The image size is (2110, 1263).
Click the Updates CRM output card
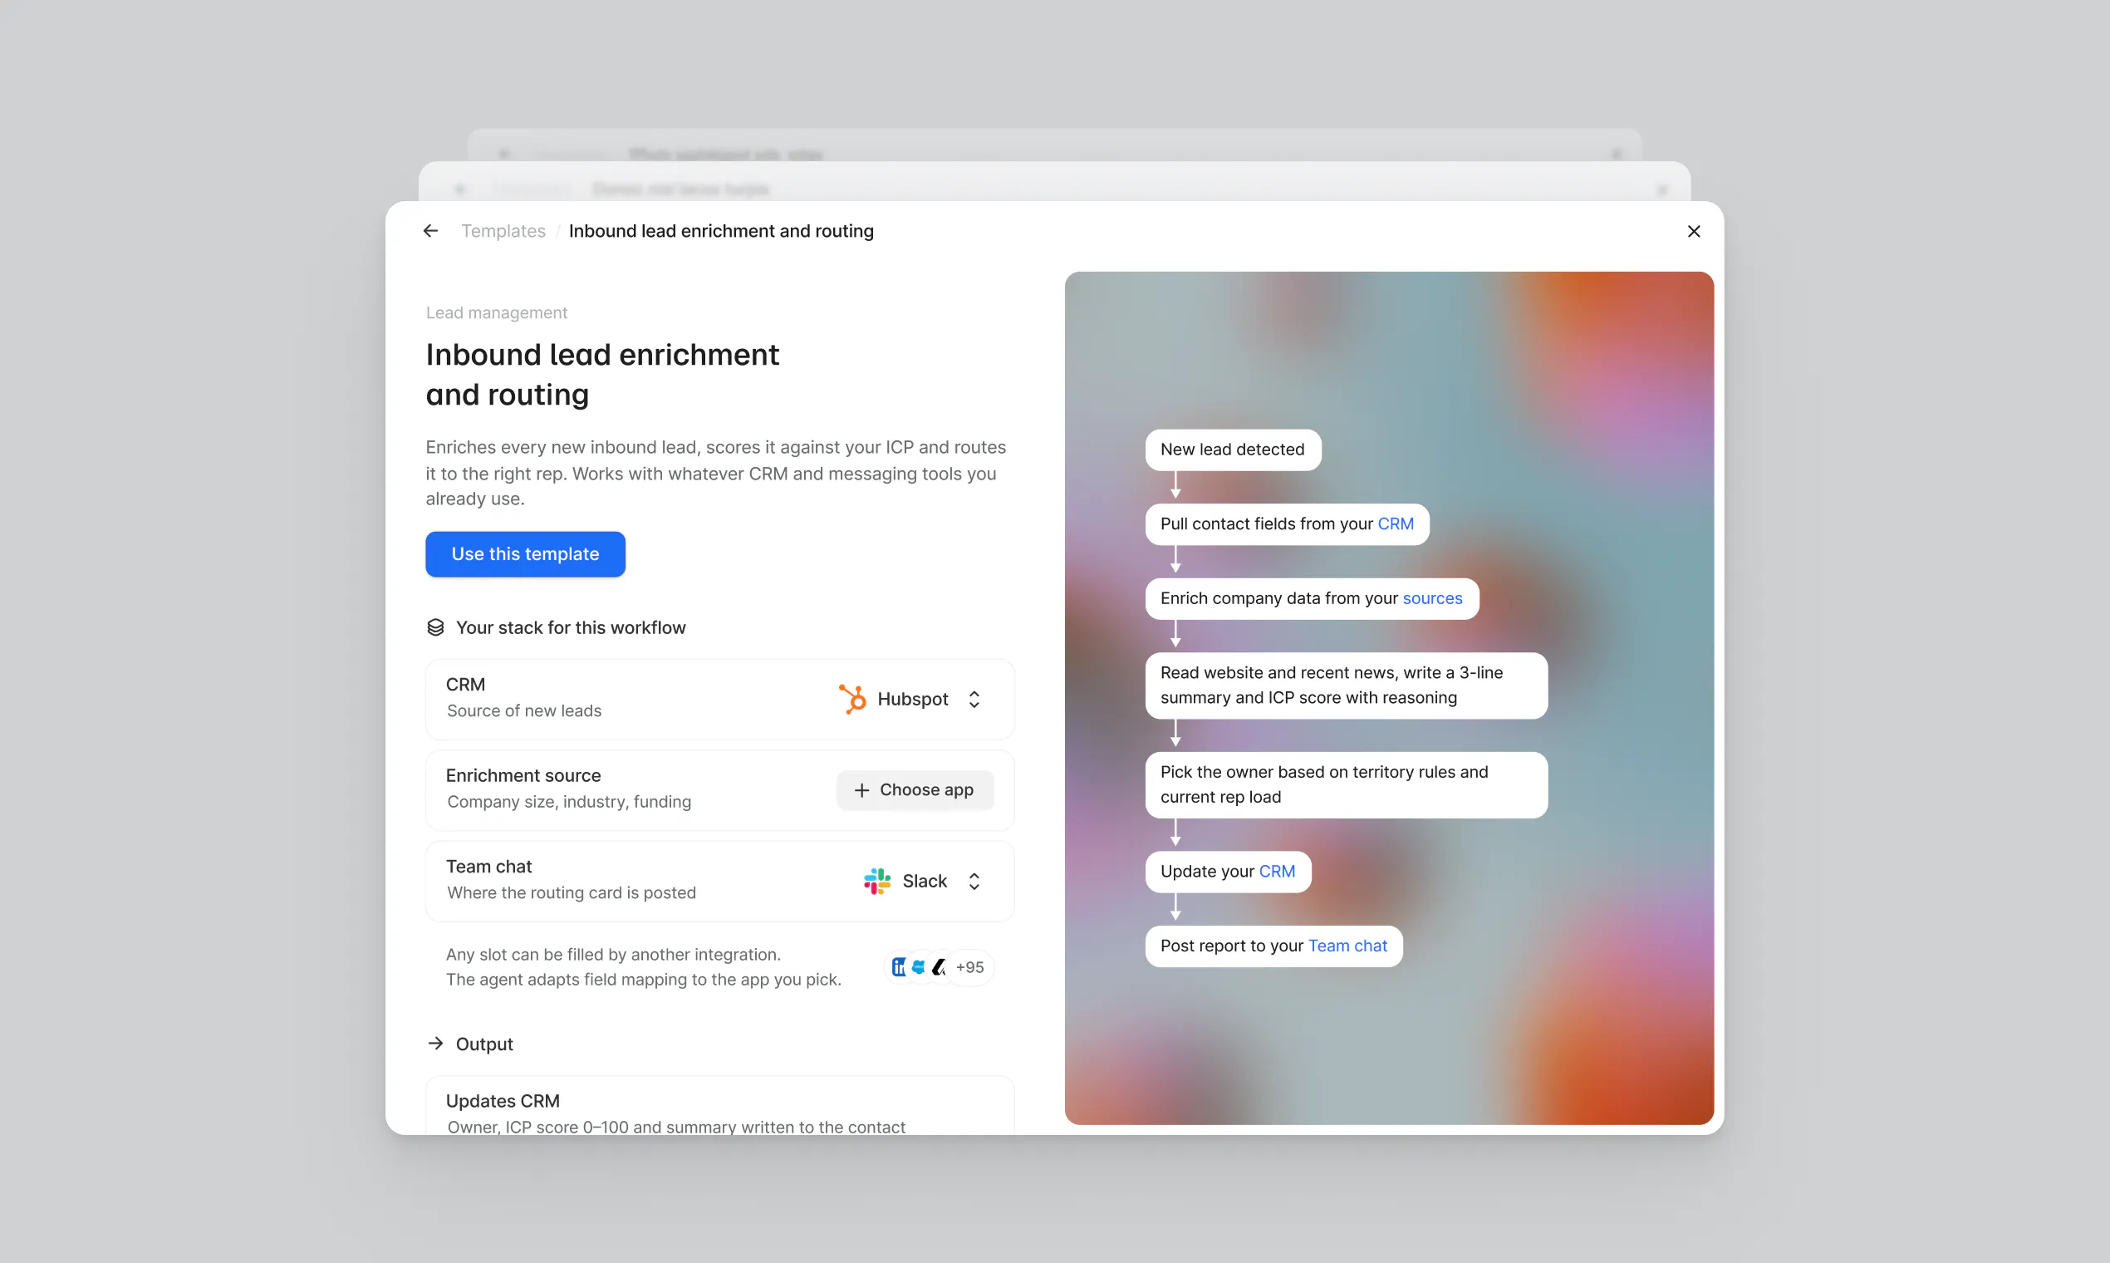click(x=719, y=1103)
